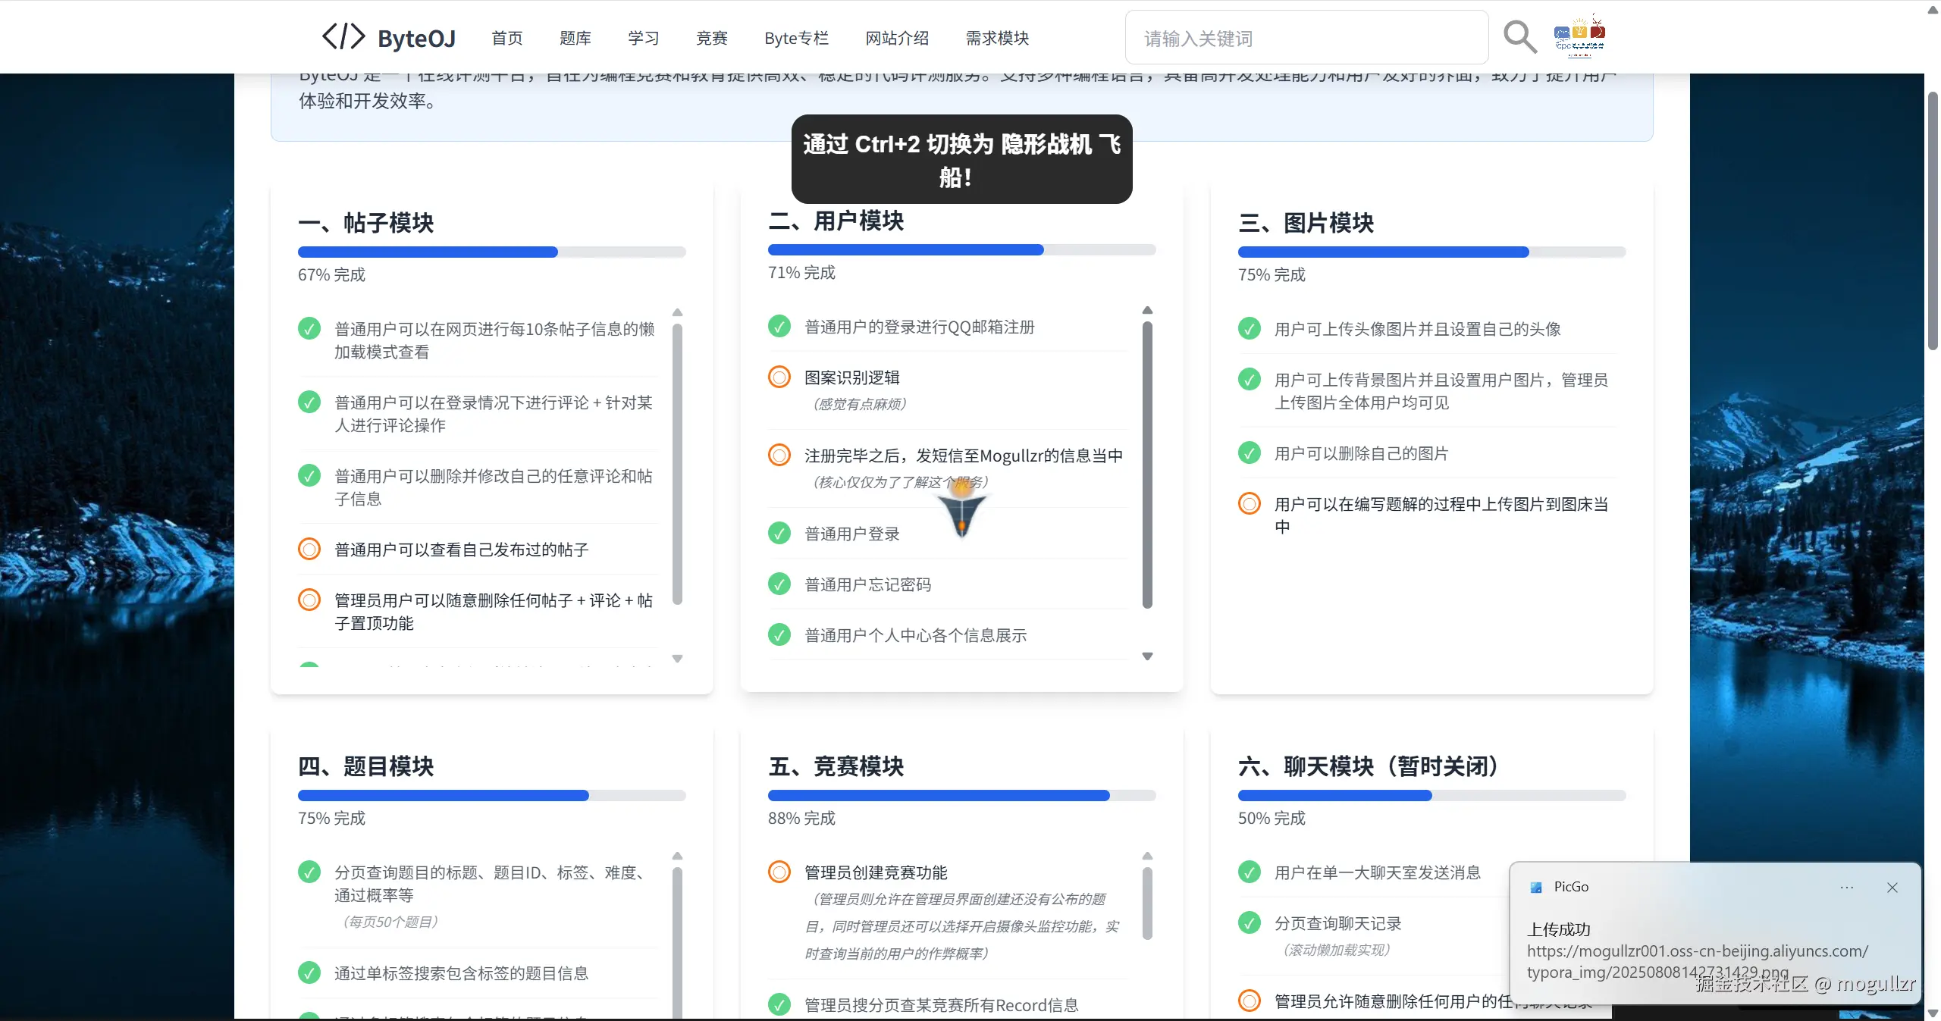Open the Byte专栏 link
The height and width of the screenshot is (1021, 1941).
(x=796, y=38)
